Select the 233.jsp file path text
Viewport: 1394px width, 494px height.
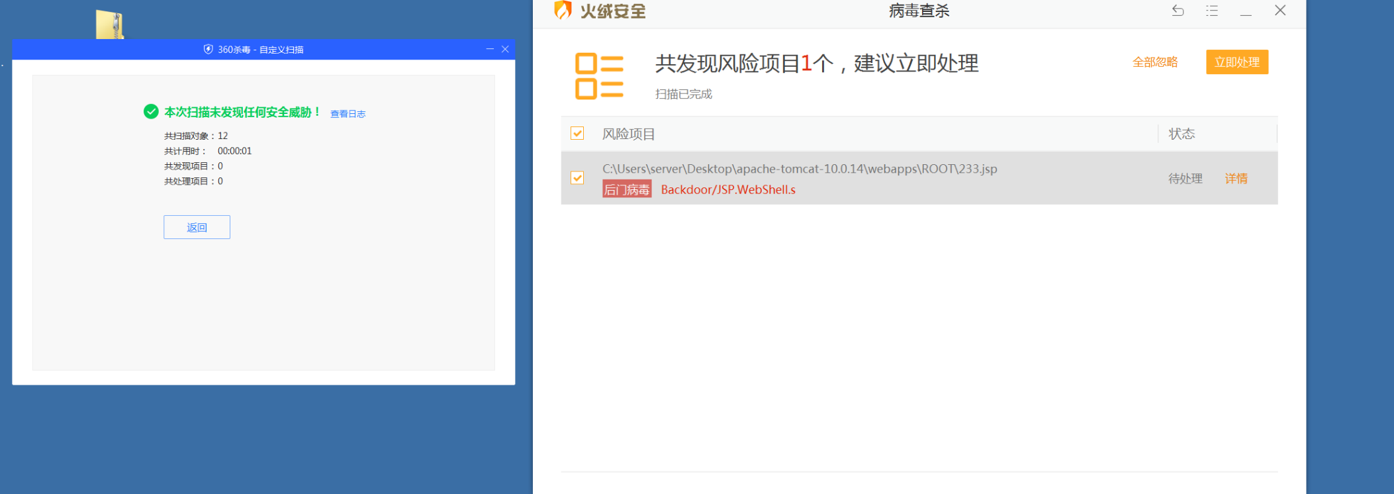[x=800, y=169]
